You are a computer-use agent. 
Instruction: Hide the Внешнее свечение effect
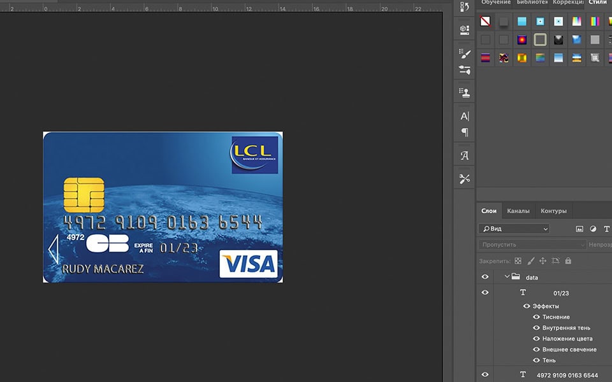pos(536,350)
